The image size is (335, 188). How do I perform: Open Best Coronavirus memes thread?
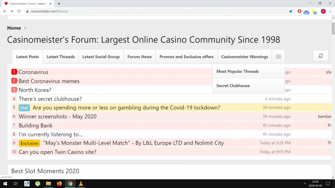coord(49,81)
